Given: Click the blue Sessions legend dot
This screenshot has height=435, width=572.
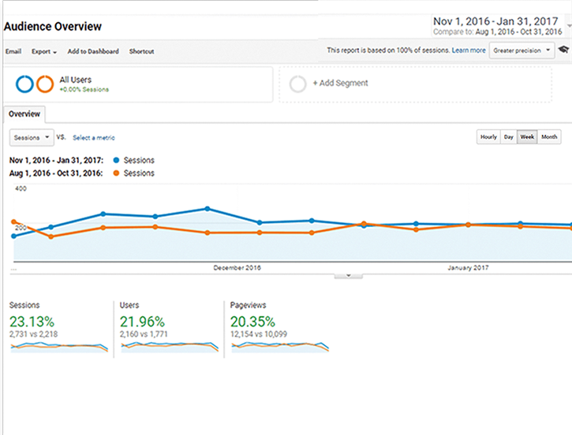Looking at the screenshot, I should (x=116, y=160).
